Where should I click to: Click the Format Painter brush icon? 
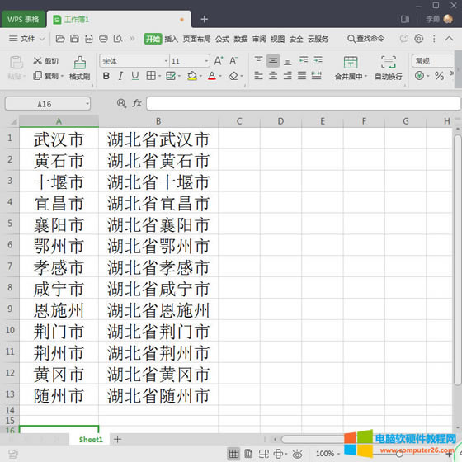point(79,63)
